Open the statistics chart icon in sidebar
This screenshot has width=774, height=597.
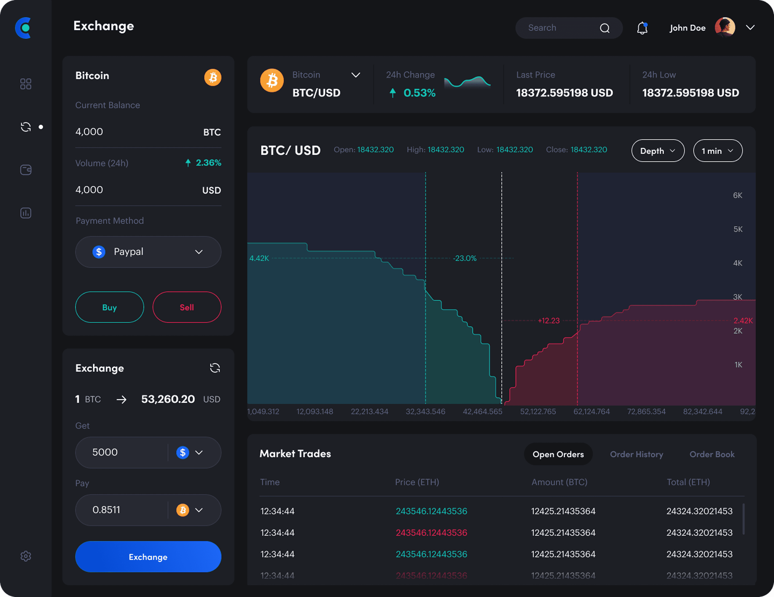click(x=26, y=213)
